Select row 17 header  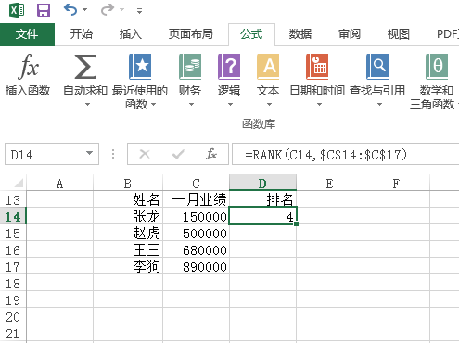pyautogui.click(x=13, y=267)
